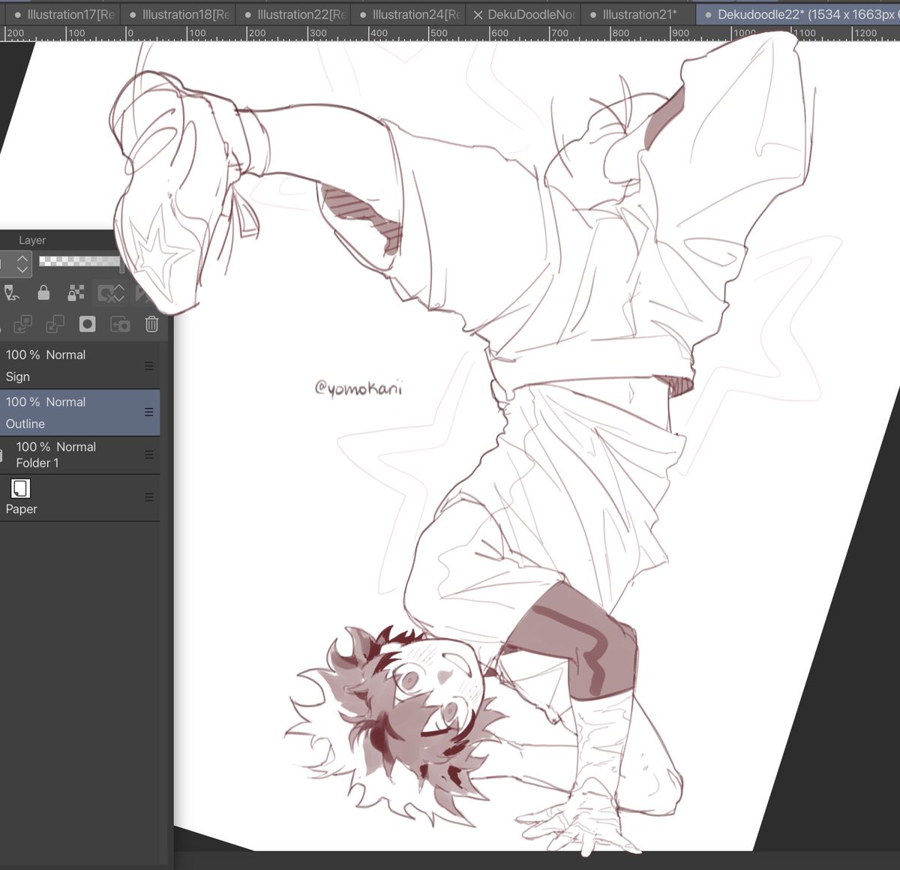Viewport: 900px width, 870px height.
Task: Click the Layer panel title
Action: [32, 240]
